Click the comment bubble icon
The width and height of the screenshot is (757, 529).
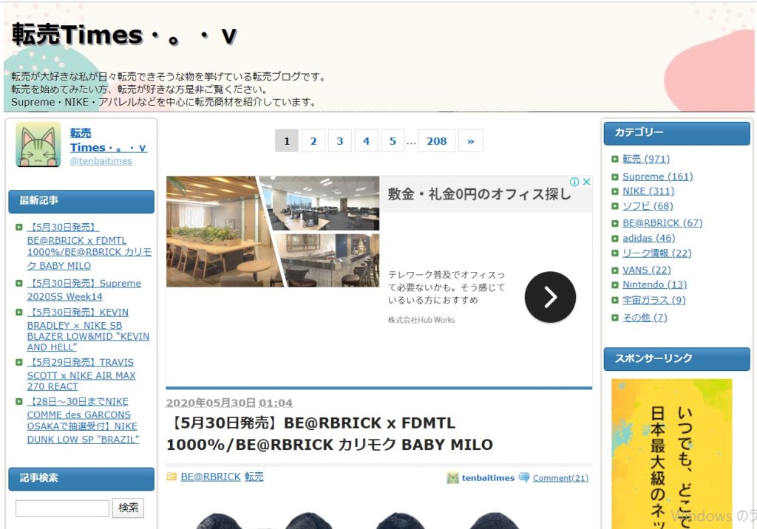(524, 477)
